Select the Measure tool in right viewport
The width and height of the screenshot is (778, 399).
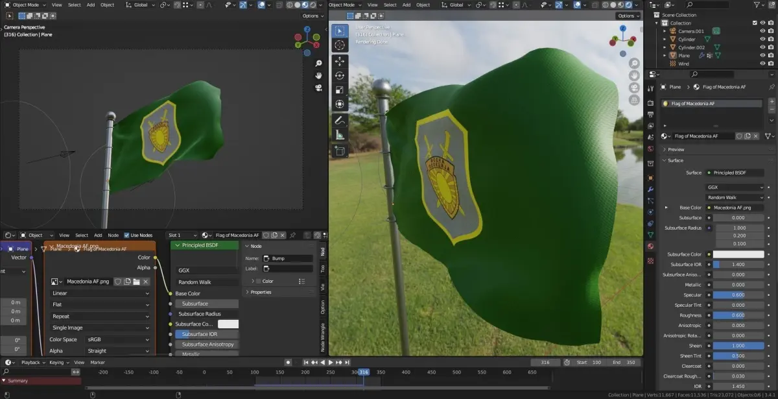[340, 135]
